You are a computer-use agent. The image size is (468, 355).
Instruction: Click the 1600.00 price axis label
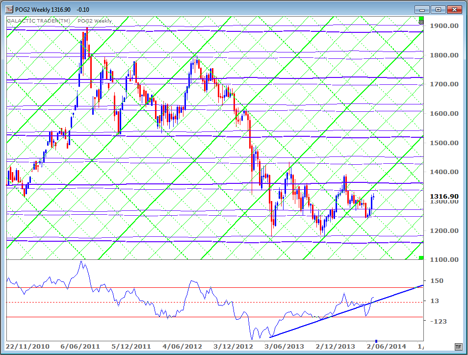coord(444,113)
